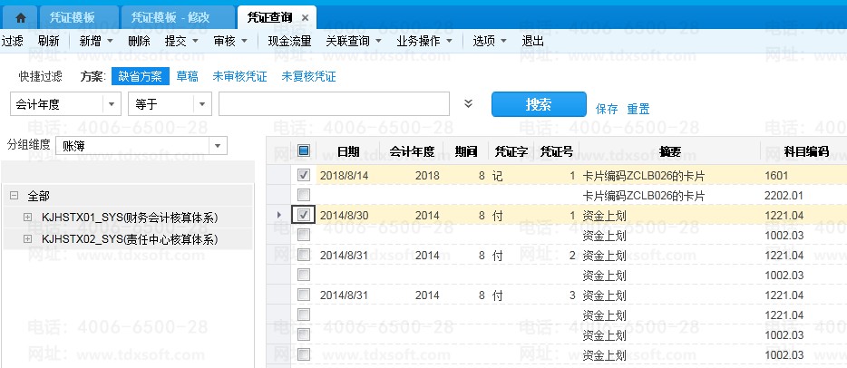Click the 未审核凭证 quick filter link
This screenshot has width=847, height=368.
(x=239, y=76)
